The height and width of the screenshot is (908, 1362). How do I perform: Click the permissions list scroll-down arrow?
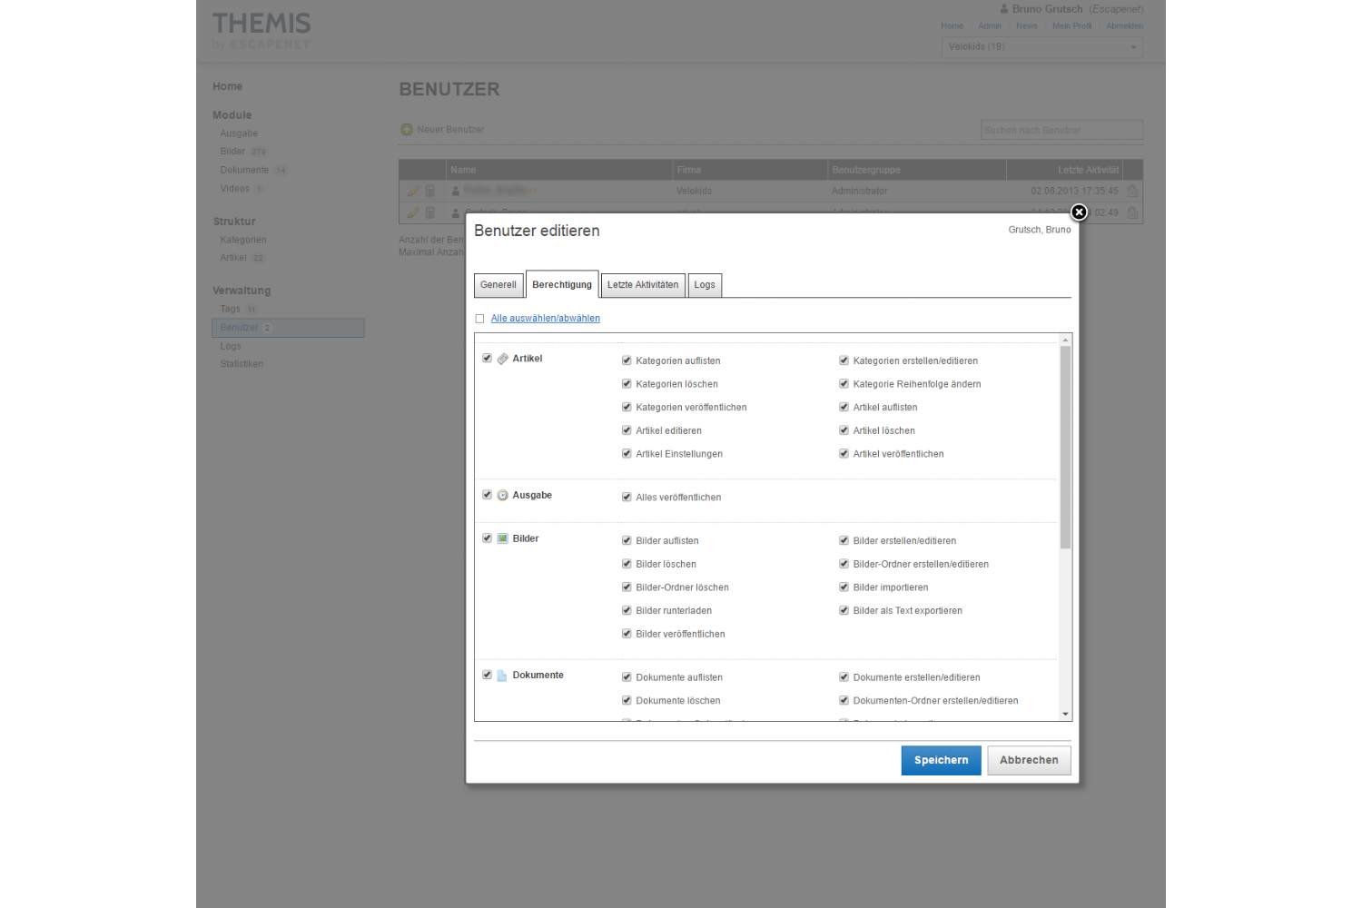(1065, 715)
